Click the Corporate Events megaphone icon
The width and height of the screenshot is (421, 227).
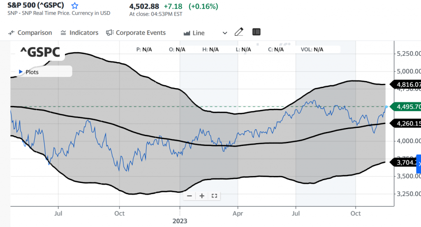click(109, 33)
